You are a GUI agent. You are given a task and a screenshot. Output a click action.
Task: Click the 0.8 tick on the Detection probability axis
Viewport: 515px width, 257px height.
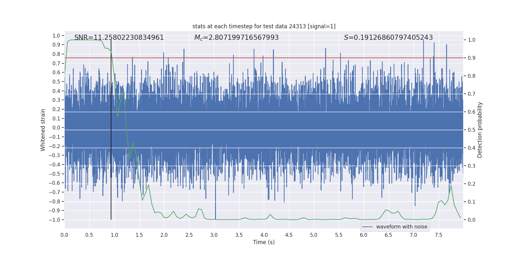coord(472,76)
